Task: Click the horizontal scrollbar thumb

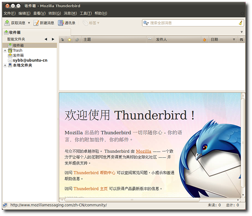Action: coord(132,200)
